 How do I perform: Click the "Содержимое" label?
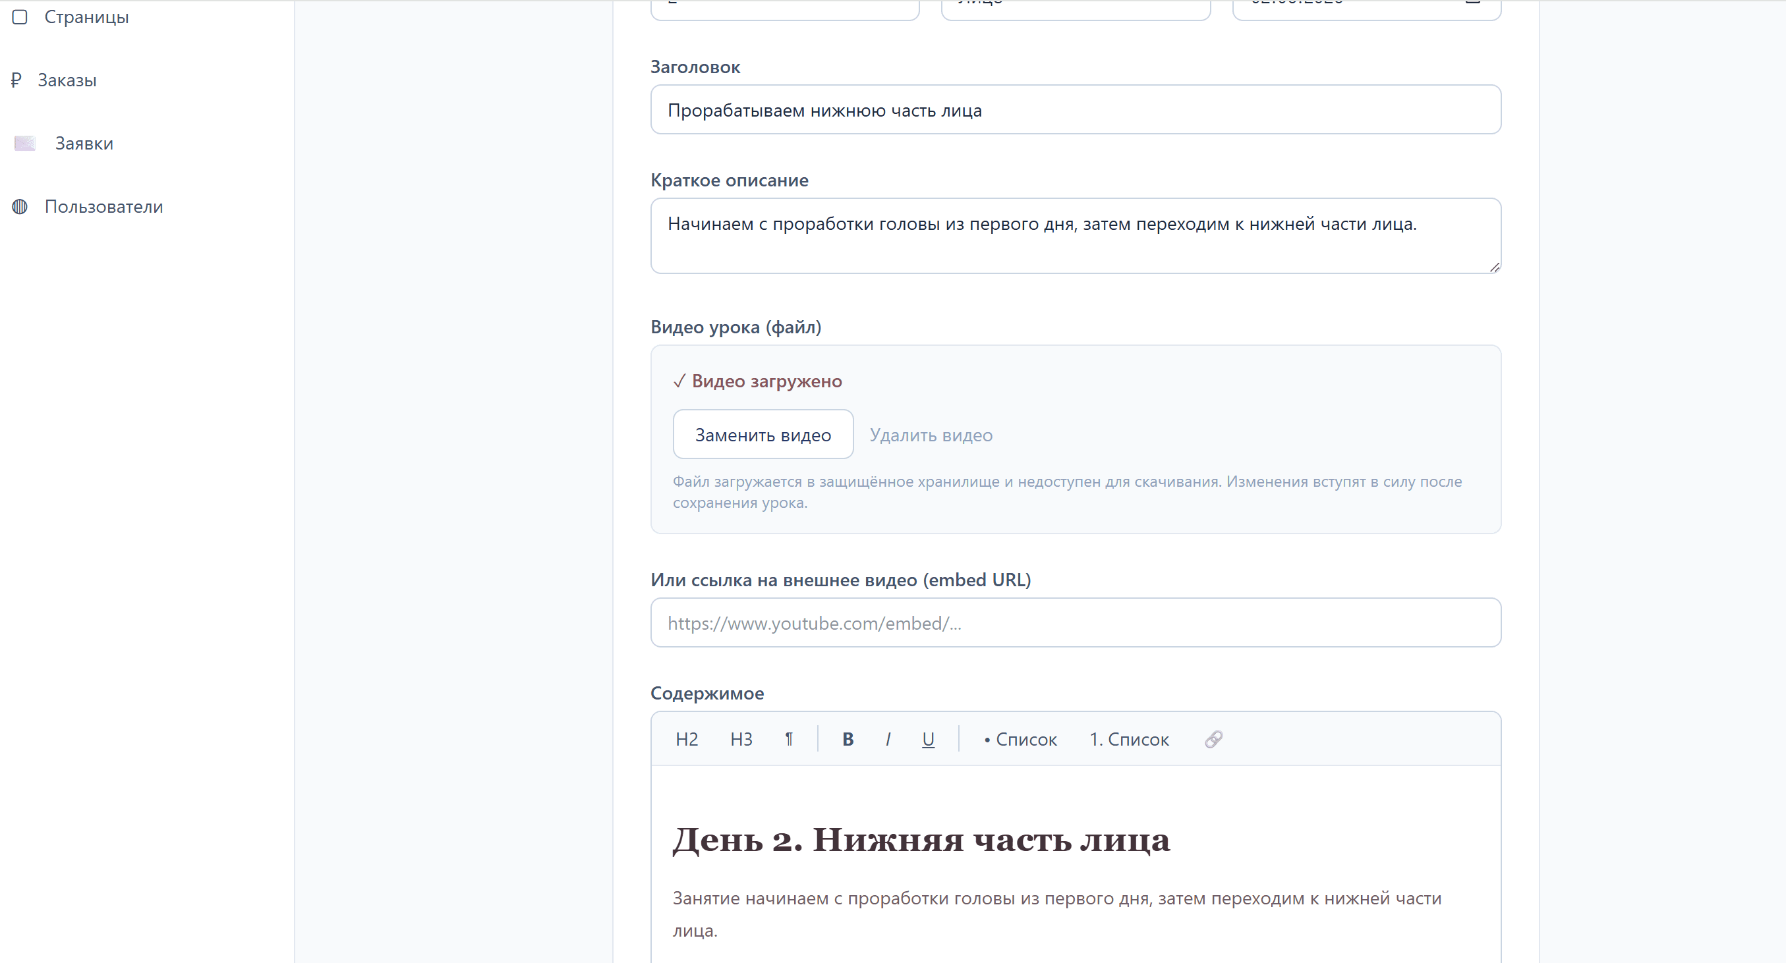point(707,693)
